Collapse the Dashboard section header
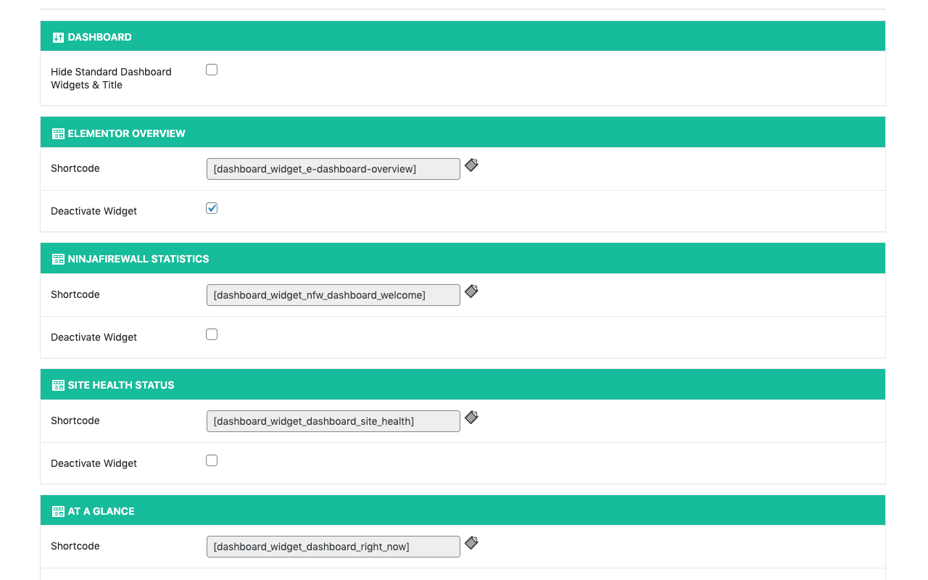The image size is (928, 580). pos(463,36)
